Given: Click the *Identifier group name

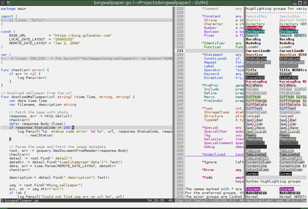Looking at the screenshot, I should pyautogui.click(x=213, y=43).
